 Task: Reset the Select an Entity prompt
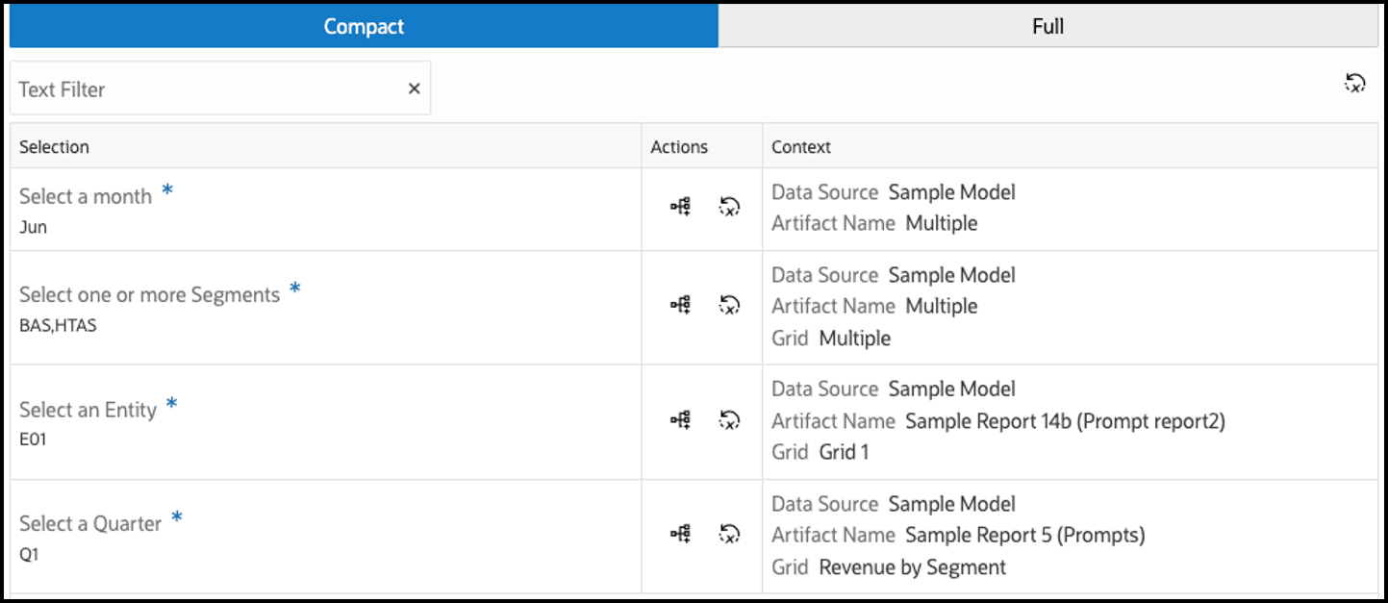[729, 420]
